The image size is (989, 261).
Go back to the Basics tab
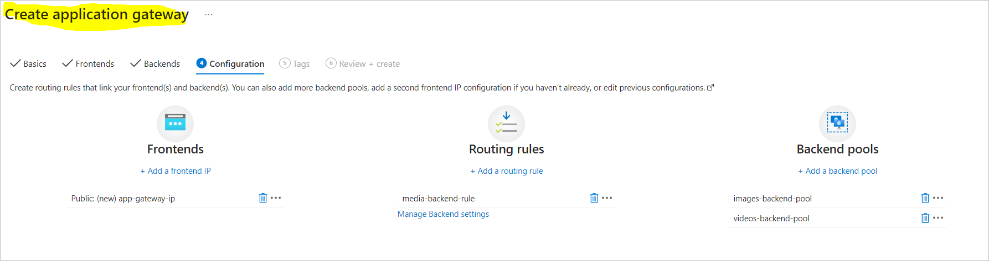tap(28, 63)
